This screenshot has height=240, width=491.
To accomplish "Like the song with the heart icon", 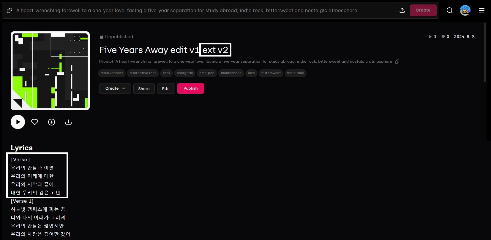I will [35, 122].
